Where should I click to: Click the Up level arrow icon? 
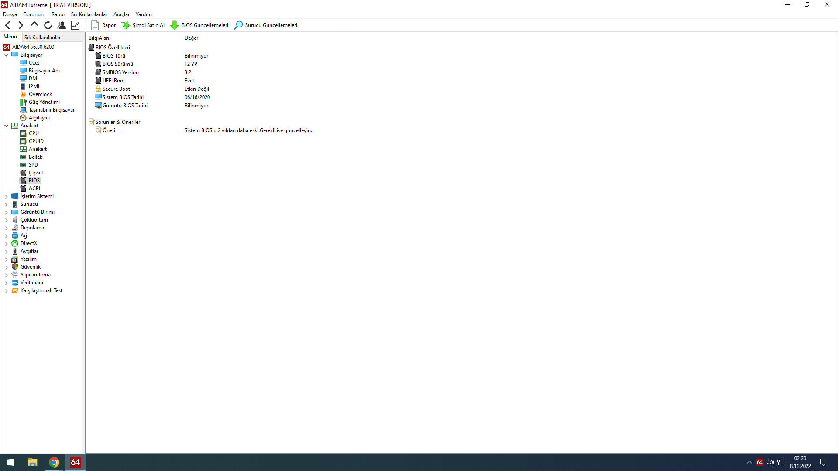tap(34, 25)
